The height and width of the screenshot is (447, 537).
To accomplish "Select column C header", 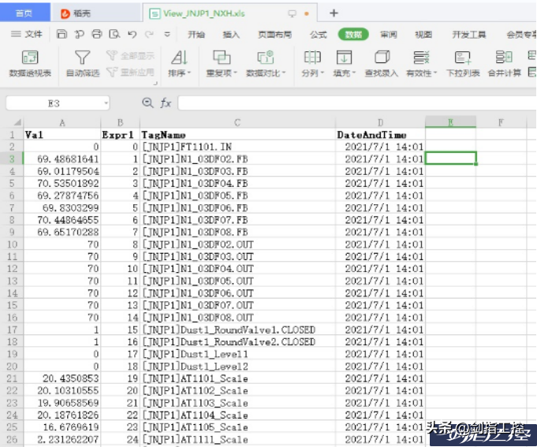I will click(x=237, y=122).
